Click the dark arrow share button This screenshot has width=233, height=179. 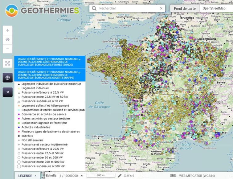pyautogui.click(x=8, y=92)
